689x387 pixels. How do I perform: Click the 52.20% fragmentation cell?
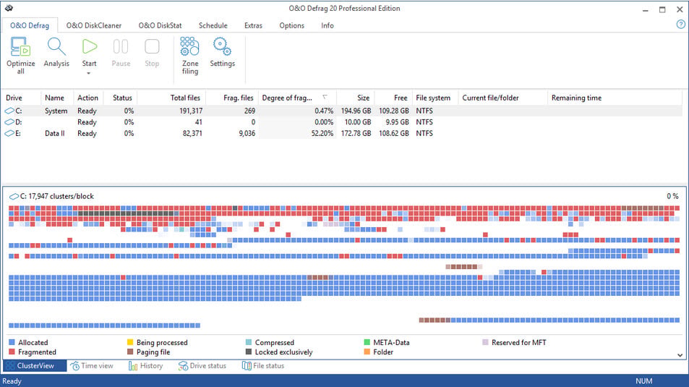click(x=322, y=133)
